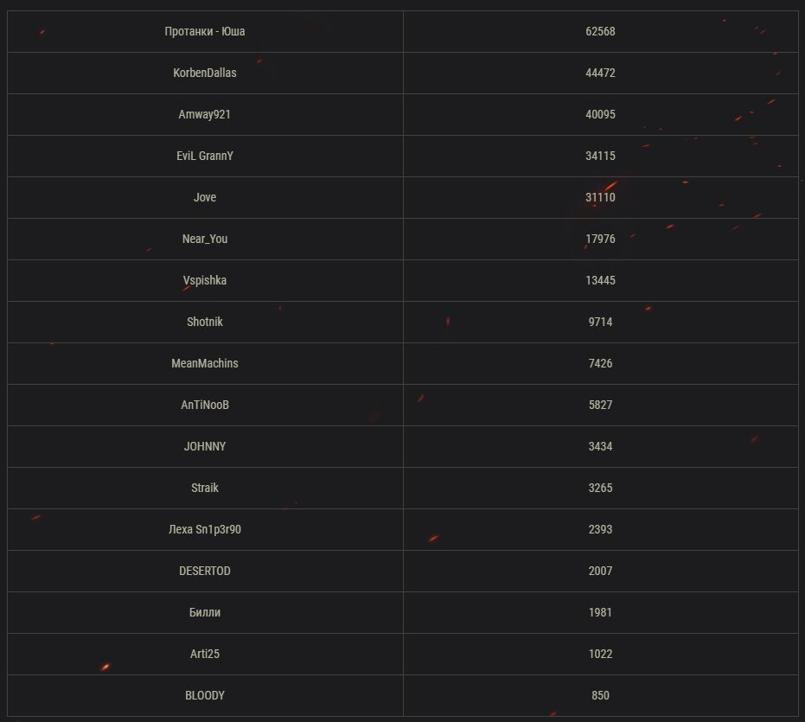Click the Shotnik name
The width and height of the screenshot is (805, 722).
point(205,322)
